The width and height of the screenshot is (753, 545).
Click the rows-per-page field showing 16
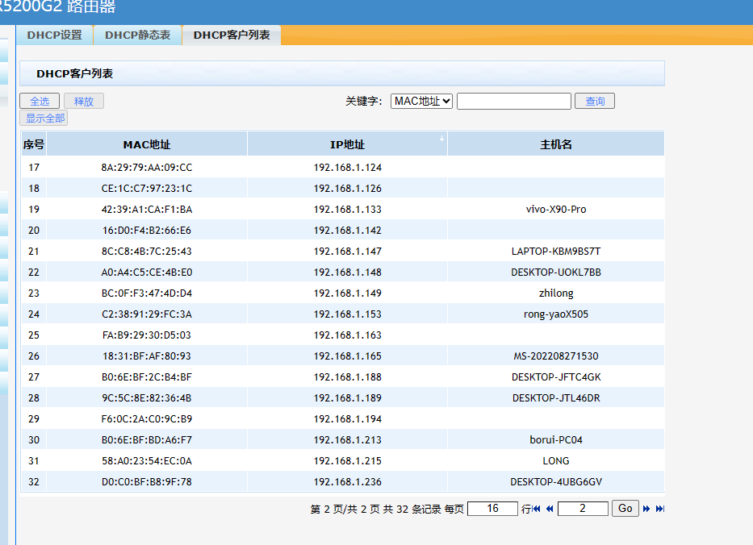[492, 509]
